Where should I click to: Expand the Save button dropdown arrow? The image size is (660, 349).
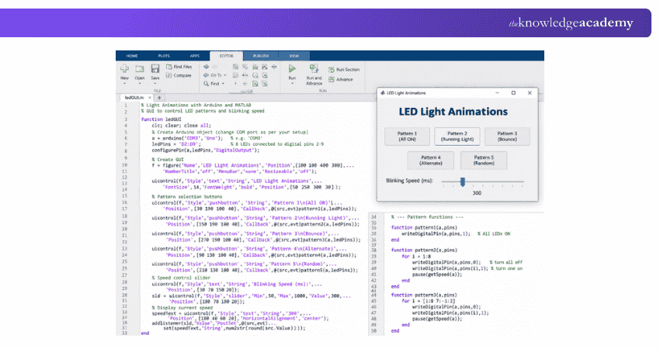coord(155,84)
